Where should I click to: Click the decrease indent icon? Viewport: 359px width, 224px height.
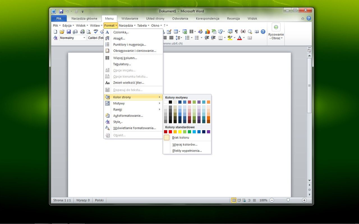[x=207, y=38]
